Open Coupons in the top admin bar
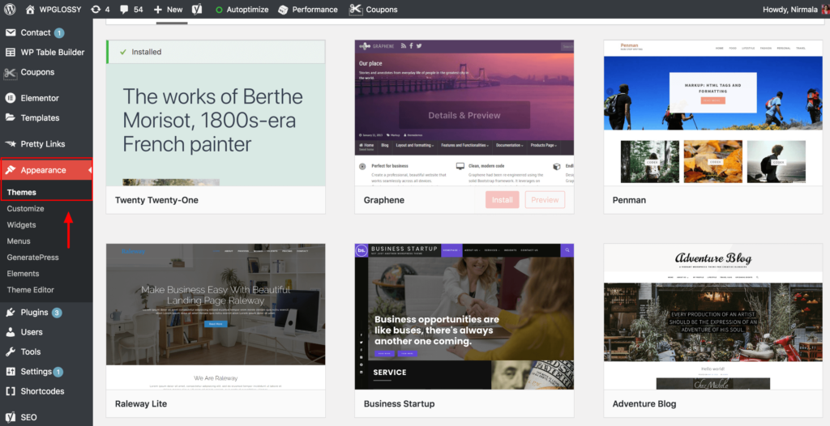 [373, 9]
